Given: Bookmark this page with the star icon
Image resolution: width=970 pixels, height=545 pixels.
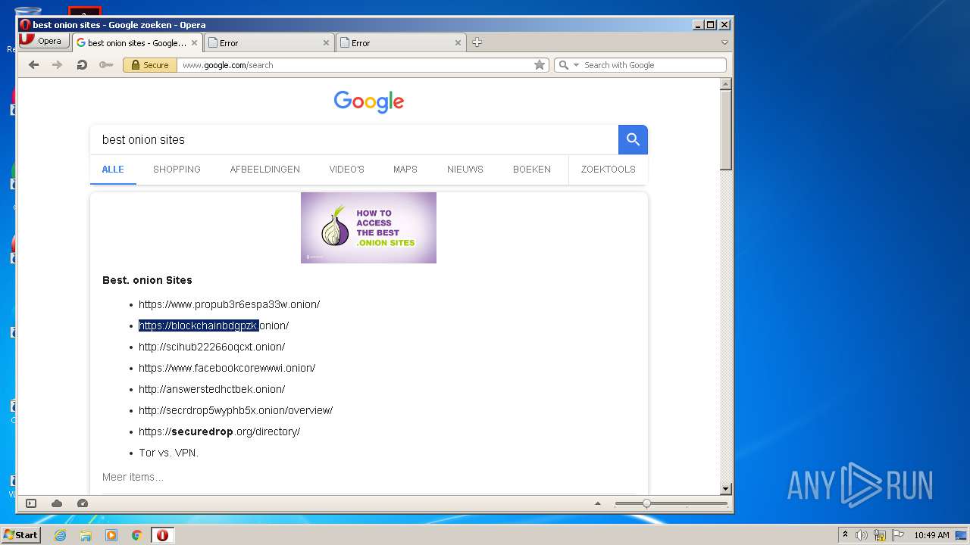Looking at the screenshot, I should [x=540, y=65].
